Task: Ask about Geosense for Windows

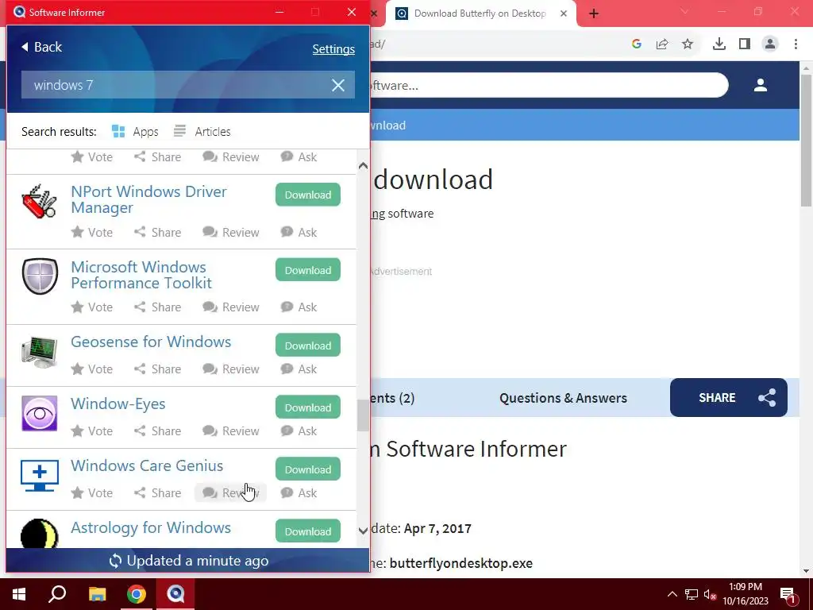Action: click(x=299, y=369)
